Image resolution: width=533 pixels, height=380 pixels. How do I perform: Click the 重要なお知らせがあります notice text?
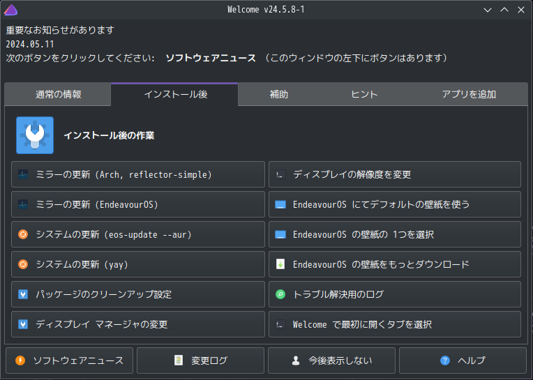60,30
